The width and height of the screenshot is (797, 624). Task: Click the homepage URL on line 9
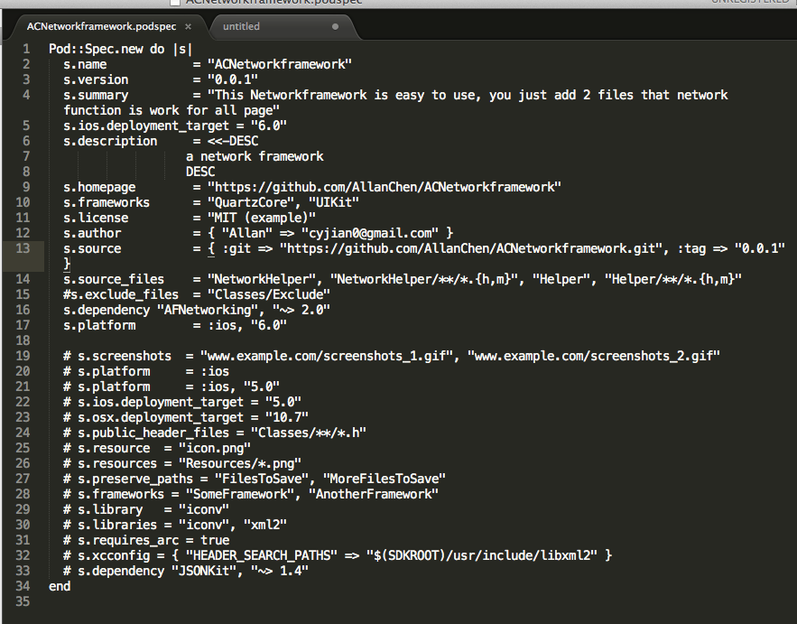click(x=385, y=187)
